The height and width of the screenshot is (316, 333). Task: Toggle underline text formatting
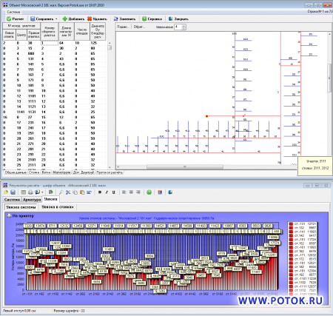(x=113, y=192)
